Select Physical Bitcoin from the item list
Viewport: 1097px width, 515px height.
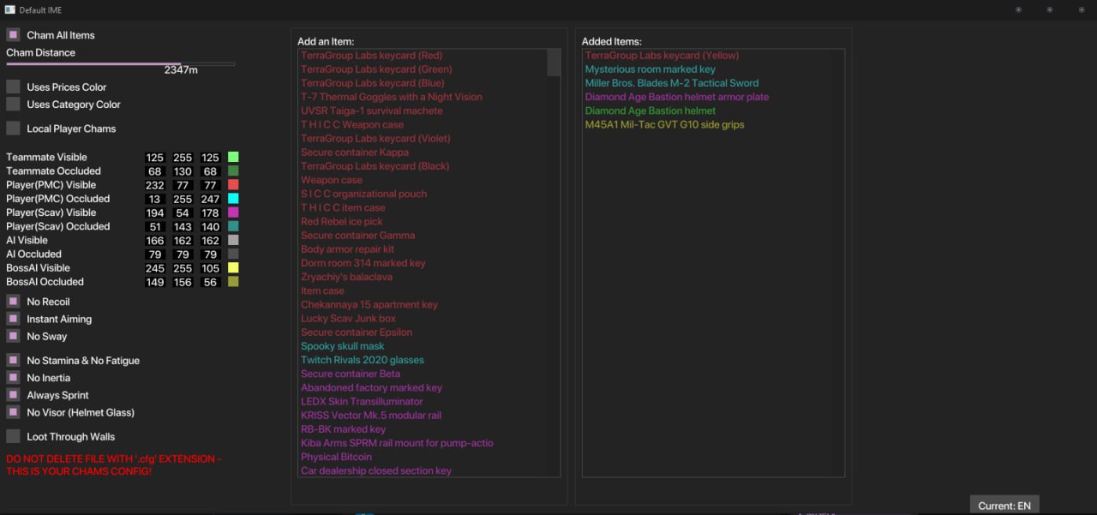click(336, 457)
